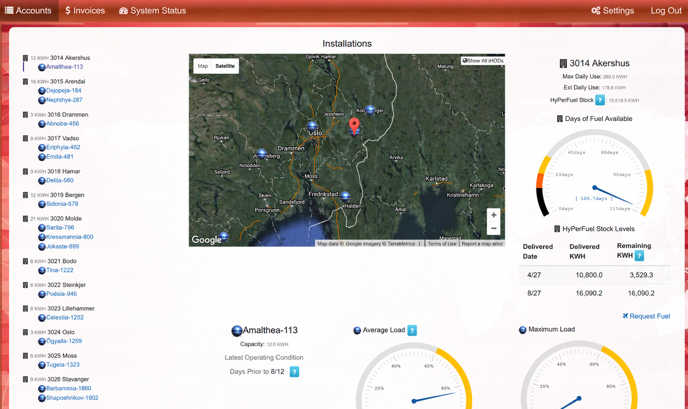This screenshot has height=409, width=688.
Task: Zoom in on the map
Action: 493,215
